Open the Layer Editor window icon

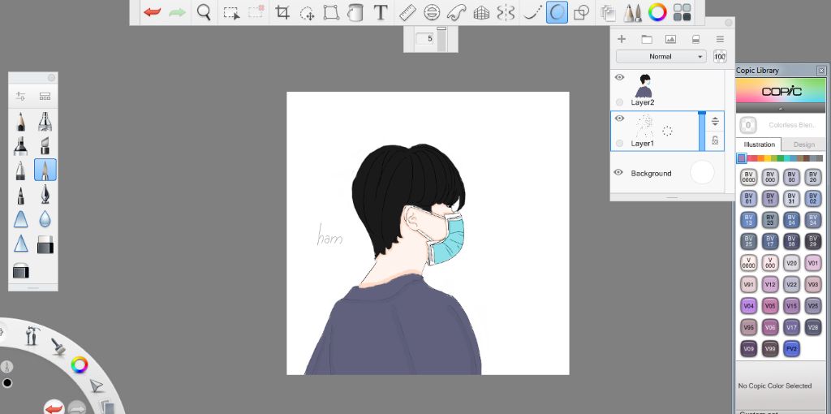(608, 12)
